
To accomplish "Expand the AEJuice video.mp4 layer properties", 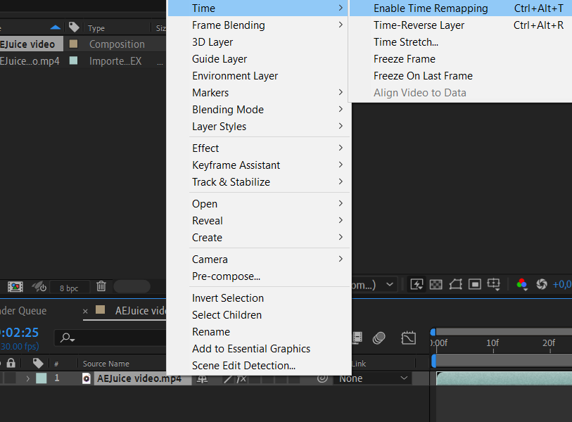I will click(x=27, y=378).
